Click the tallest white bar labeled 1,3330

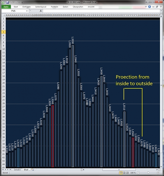click(73, 106)
